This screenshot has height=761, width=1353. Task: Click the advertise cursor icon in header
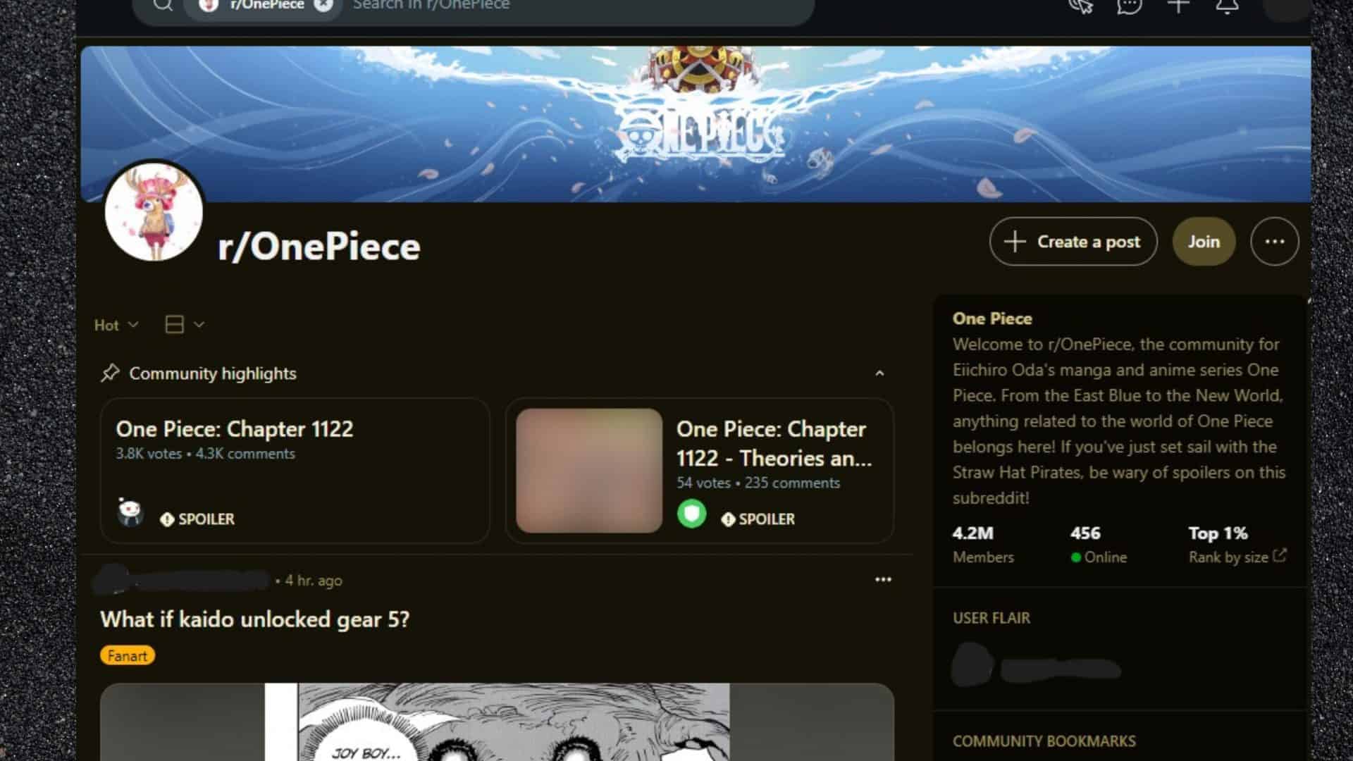tap(1080, 6)
